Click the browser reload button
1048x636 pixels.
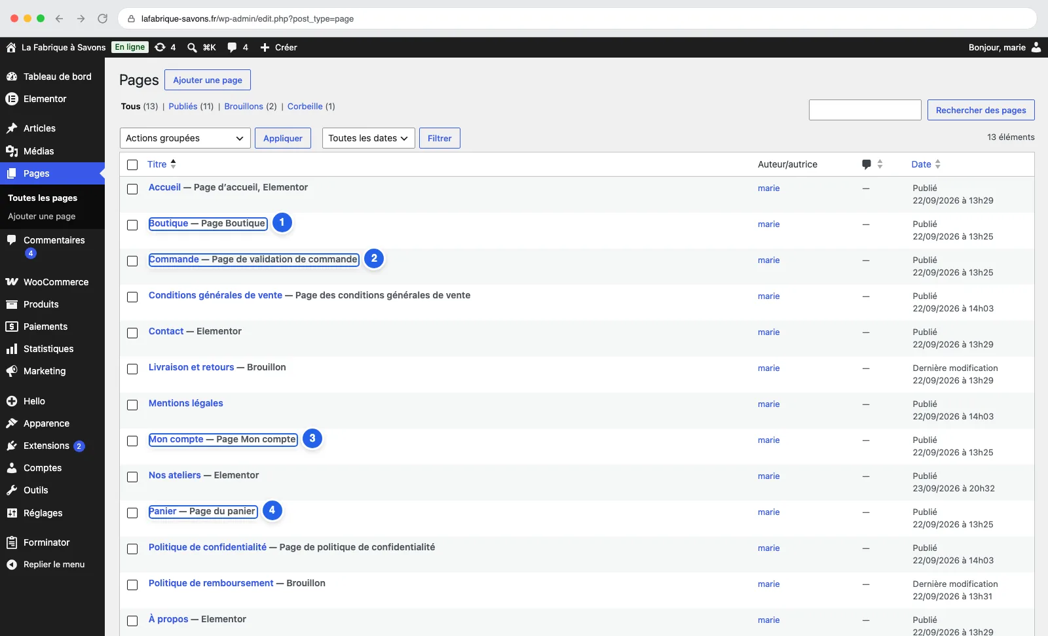pos(102,18)
